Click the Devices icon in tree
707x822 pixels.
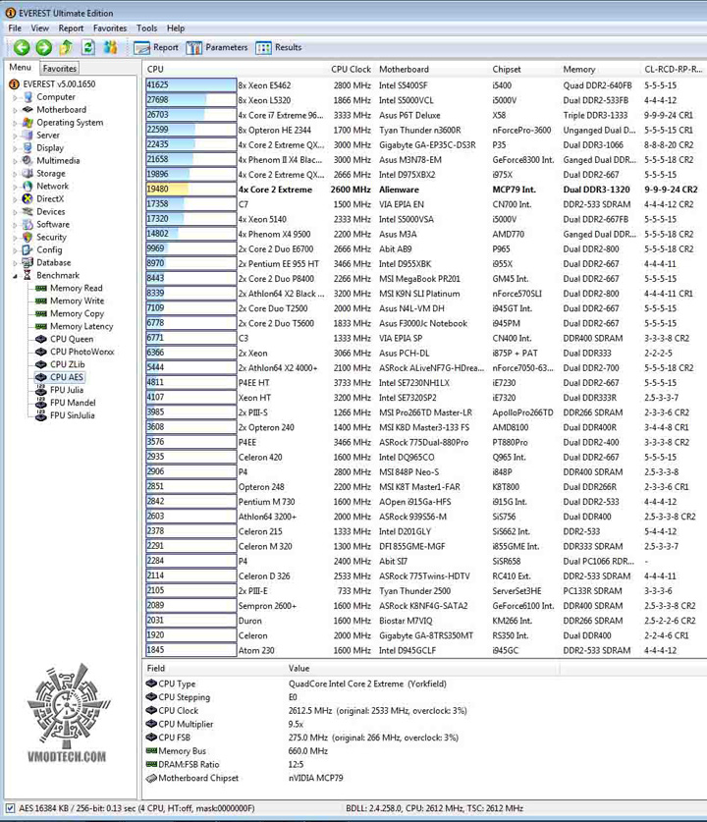click(x=27, y=211)
